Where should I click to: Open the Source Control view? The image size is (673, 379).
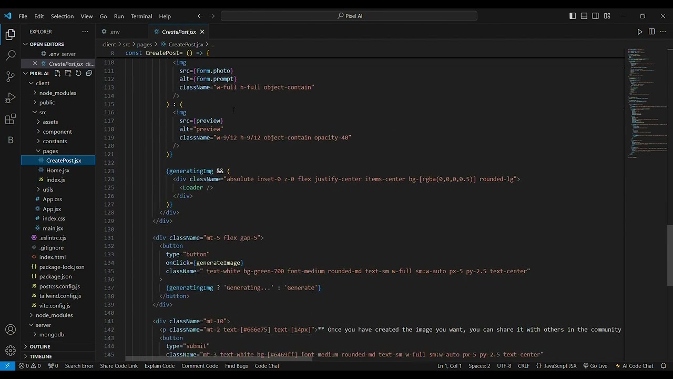point(11,76)
